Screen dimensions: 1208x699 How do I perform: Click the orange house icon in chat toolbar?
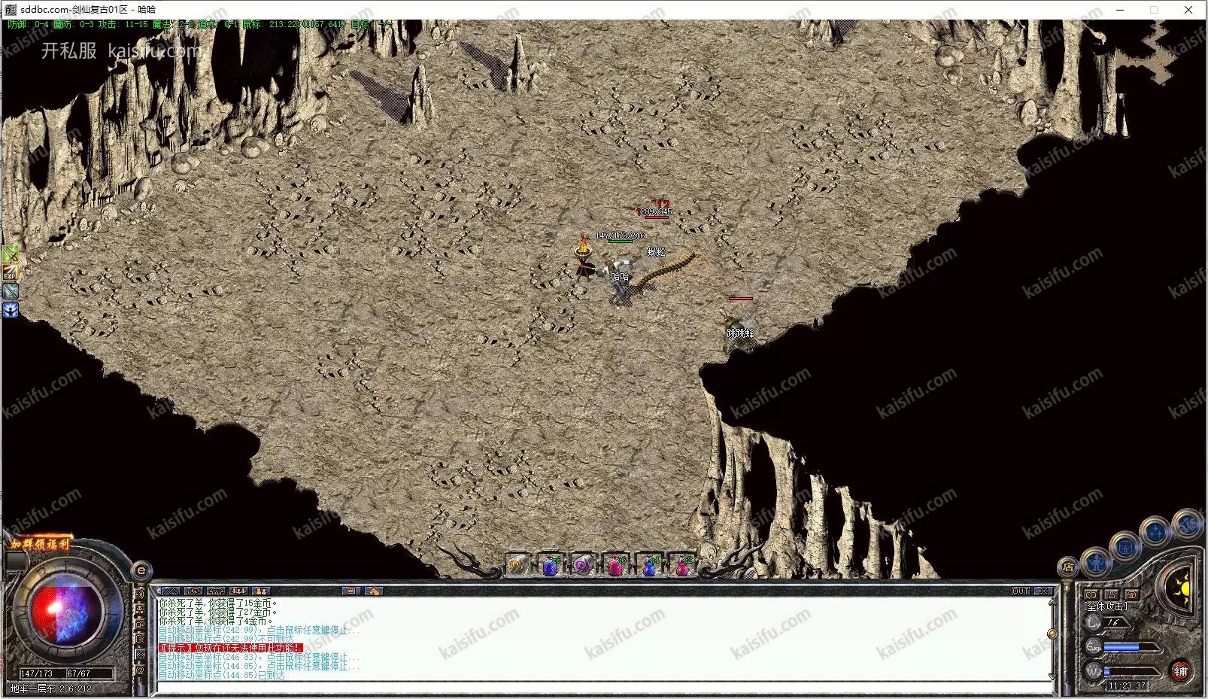point(374,591)
